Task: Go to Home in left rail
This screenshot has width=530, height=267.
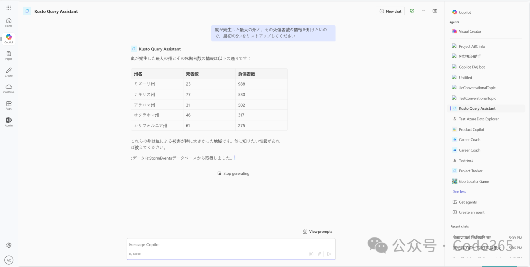Action: (9, 22)
